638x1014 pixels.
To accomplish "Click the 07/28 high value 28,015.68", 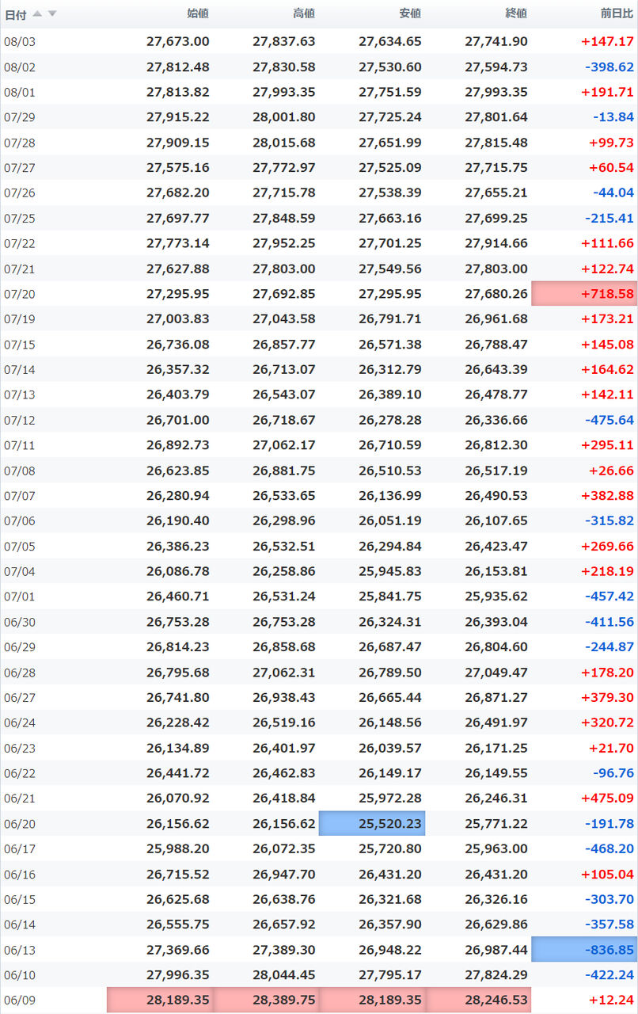I will pyautogui.click(x=284, y=143).
